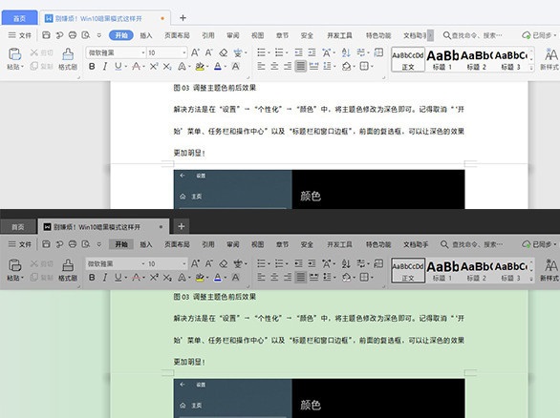Screen dimensions: 560x418
Task: Click the Save icon in the light-theme window
Action: 46,35
